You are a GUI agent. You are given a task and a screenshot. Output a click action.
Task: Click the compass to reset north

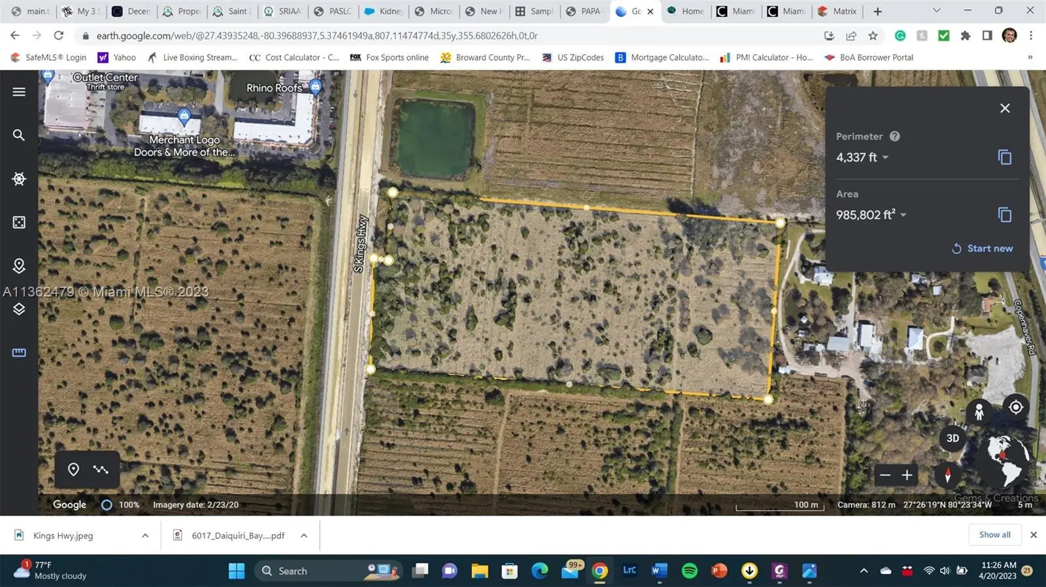(947, 475)
